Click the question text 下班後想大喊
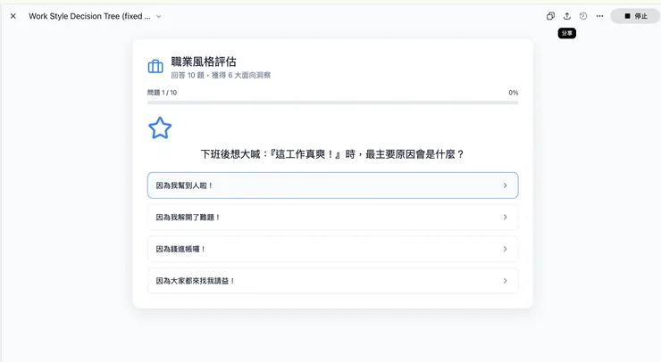 click(332, 154)
